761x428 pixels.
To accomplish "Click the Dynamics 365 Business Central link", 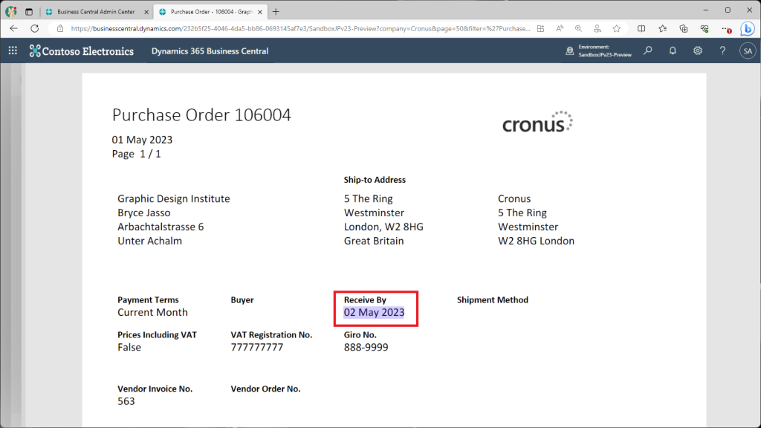I will tap(210, 51).
